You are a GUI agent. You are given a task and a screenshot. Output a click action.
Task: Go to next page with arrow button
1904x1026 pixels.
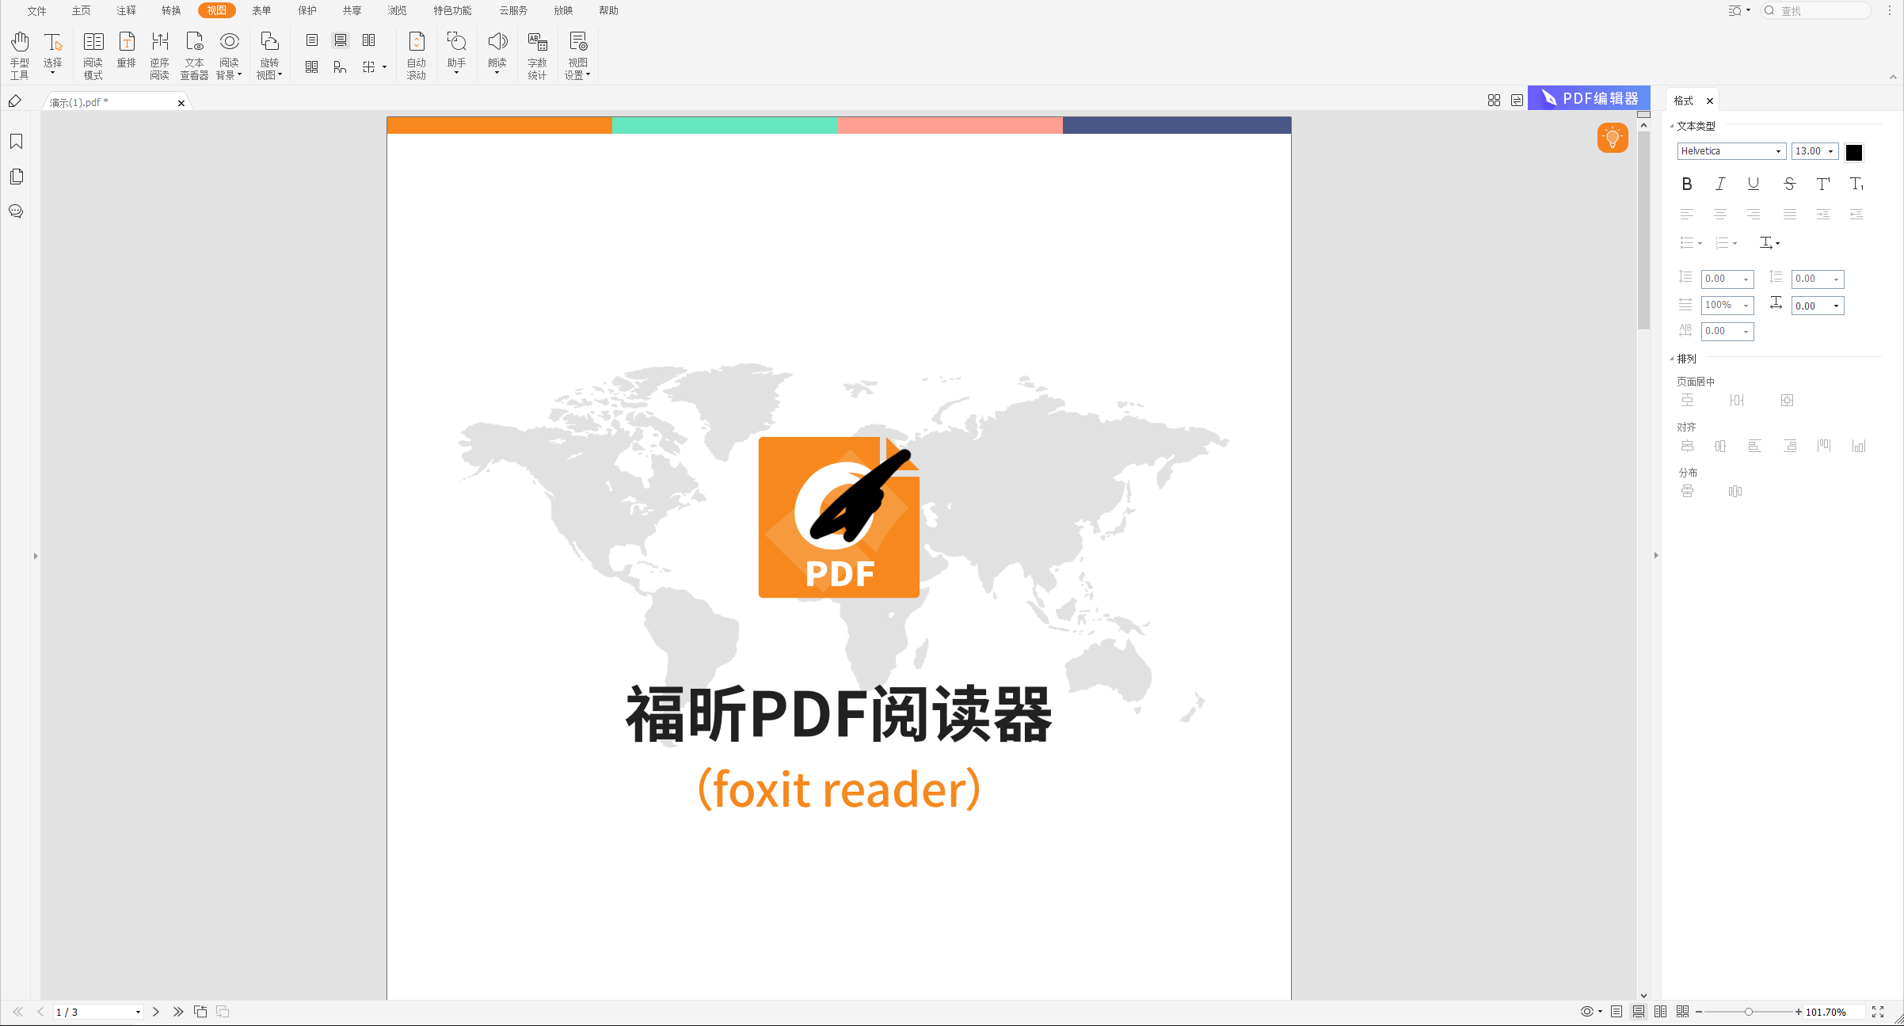(156, 1011)
